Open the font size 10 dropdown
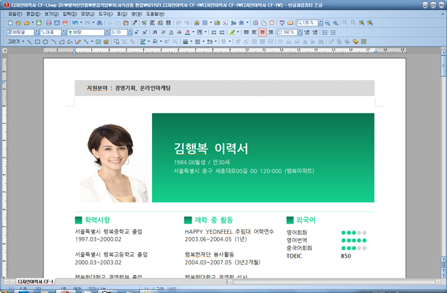Screen dimensions: 447x293 (x=130, y=32)
